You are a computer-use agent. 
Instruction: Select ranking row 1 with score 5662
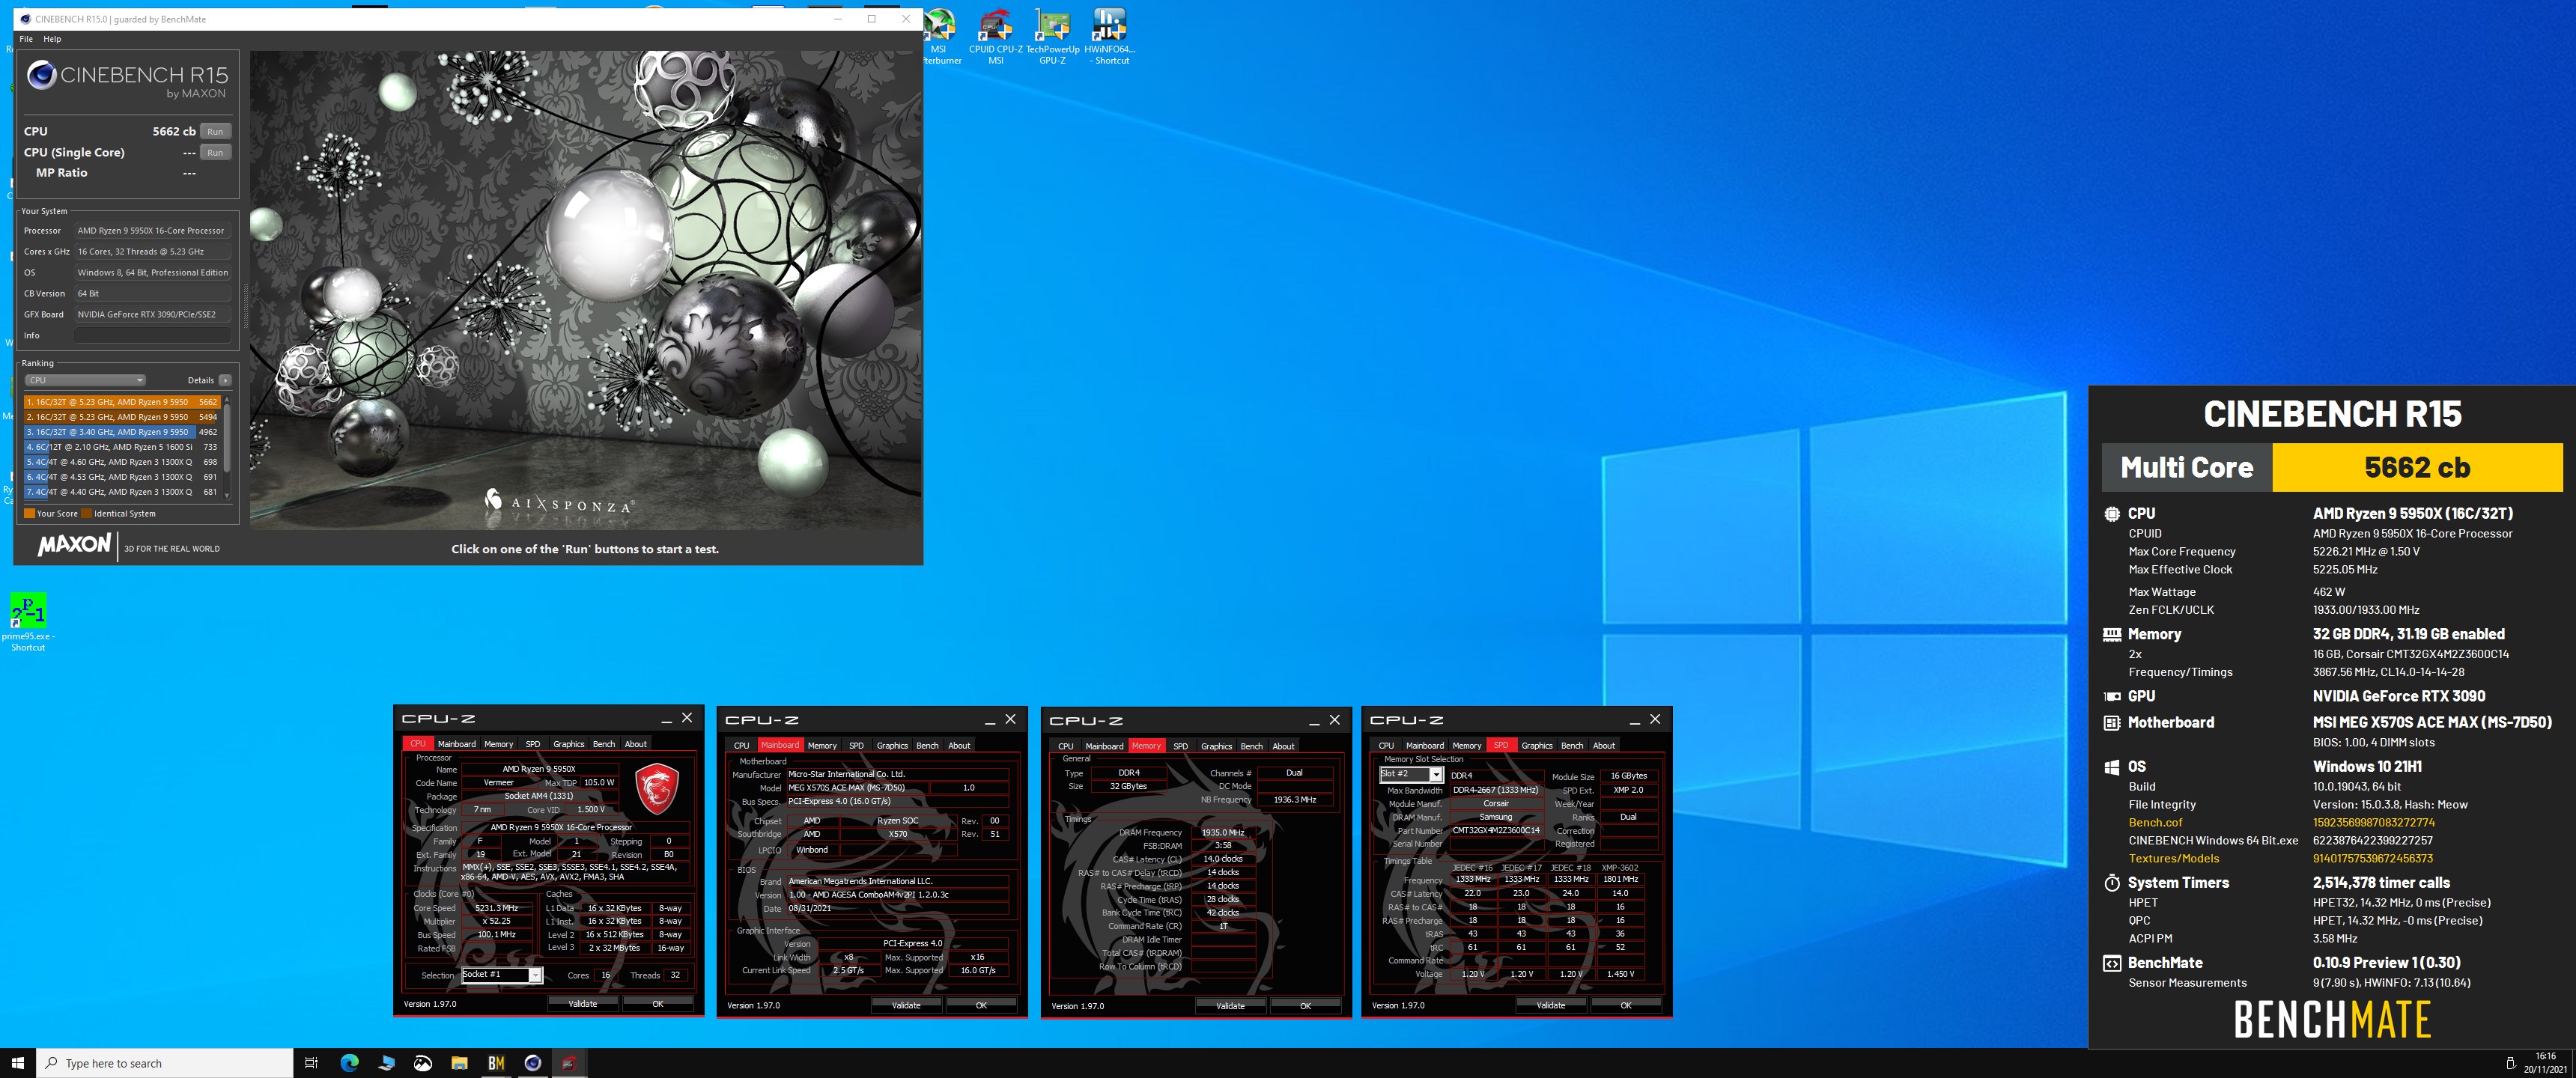pos(122,402)
